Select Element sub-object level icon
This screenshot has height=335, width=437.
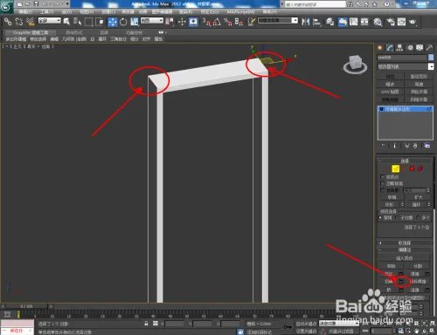tap(420, 168)
